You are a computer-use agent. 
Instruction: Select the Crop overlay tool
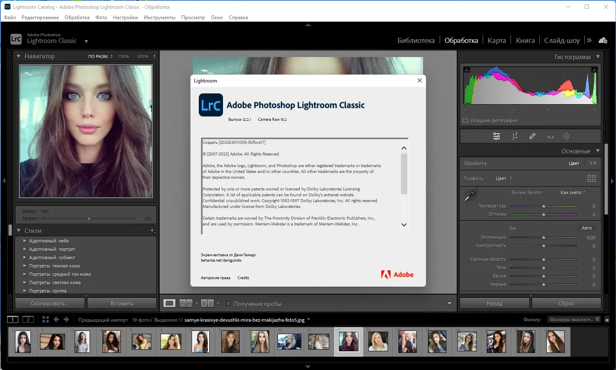(515, 136)
